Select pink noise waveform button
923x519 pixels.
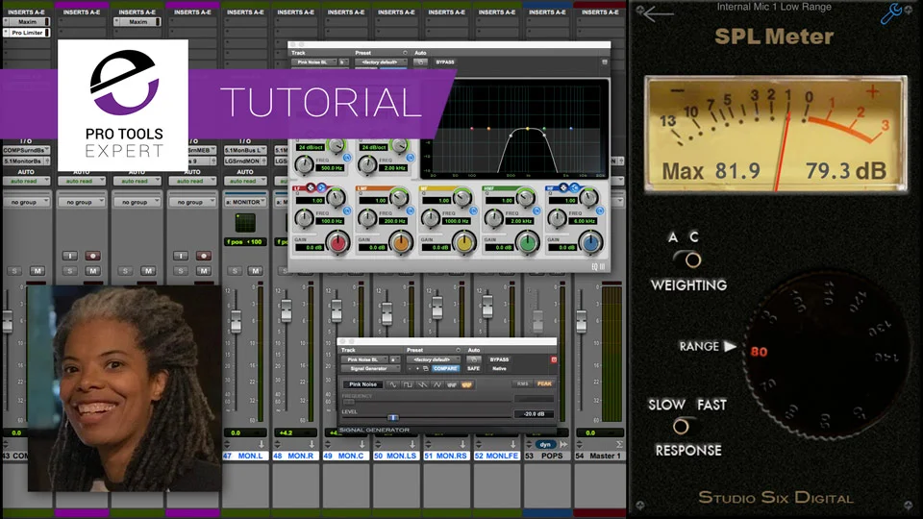[x=466, y=384]
